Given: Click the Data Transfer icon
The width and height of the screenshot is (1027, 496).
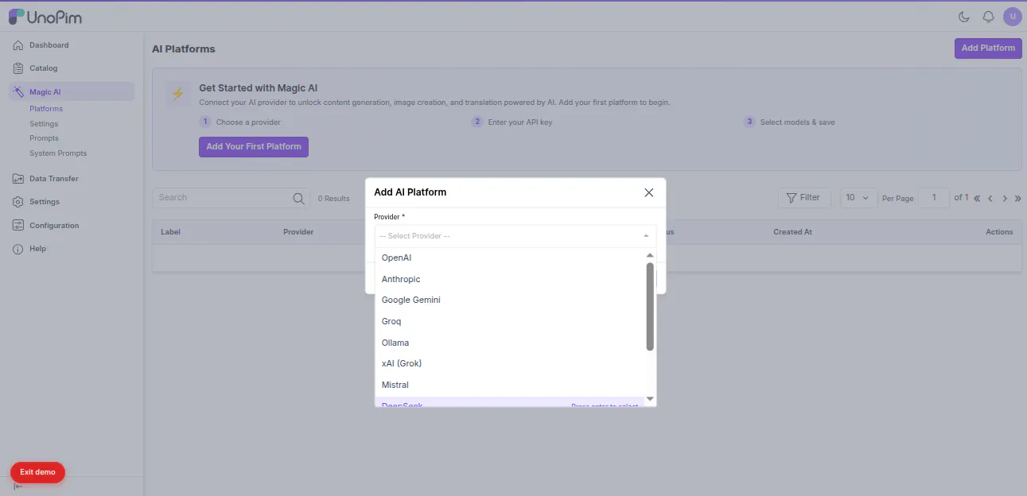Looking at the screenshot, I should click(18, 179).
